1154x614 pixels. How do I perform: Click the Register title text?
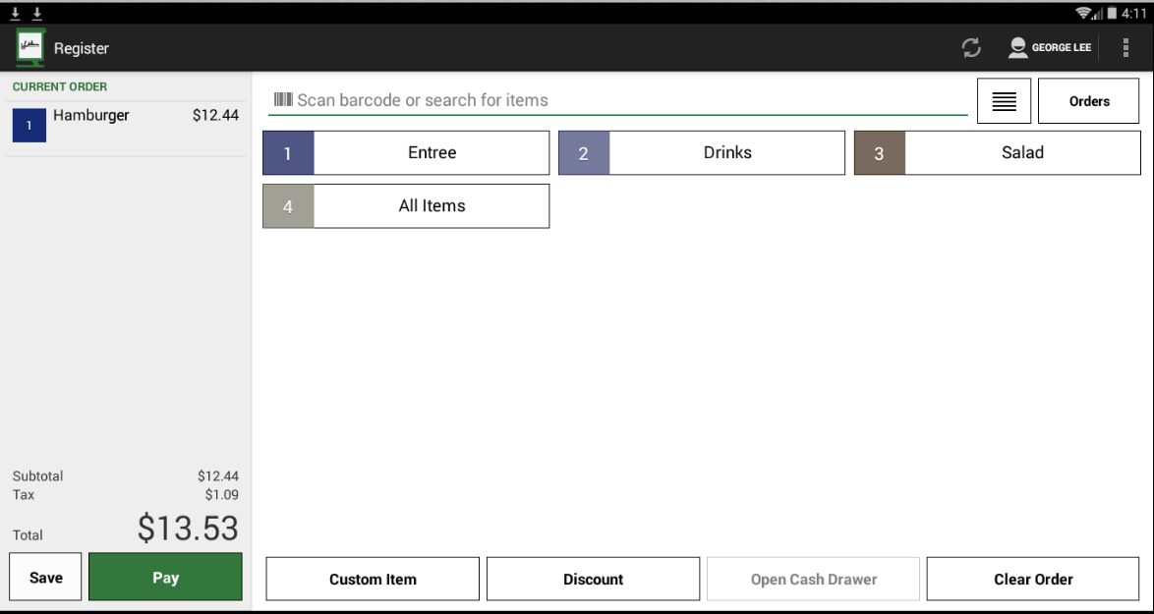81,48
